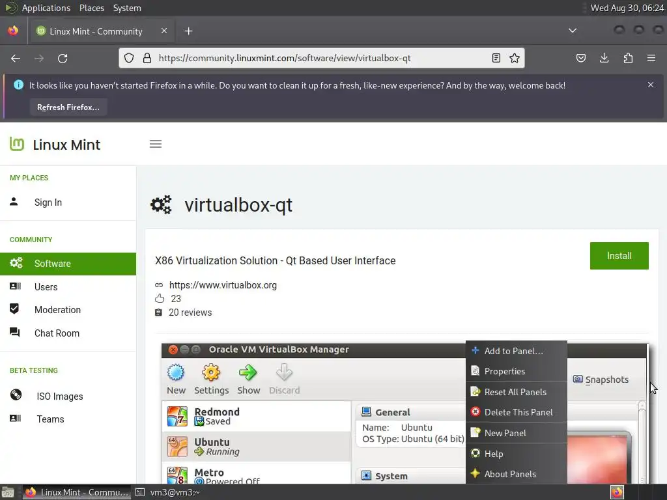Click the Firefox icon in bottom-right panel
This screenshot has height=500, width=667.
[617, 492]
